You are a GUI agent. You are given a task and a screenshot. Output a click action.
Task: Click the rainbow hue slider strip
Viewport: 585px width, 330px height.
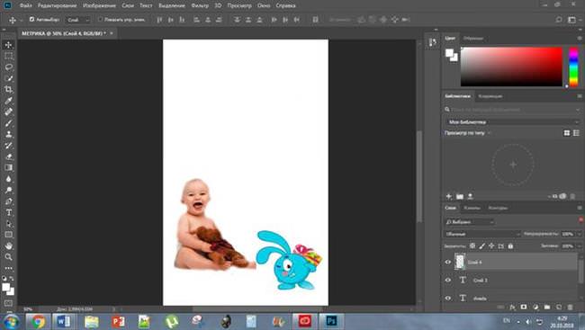click(573, 67)
